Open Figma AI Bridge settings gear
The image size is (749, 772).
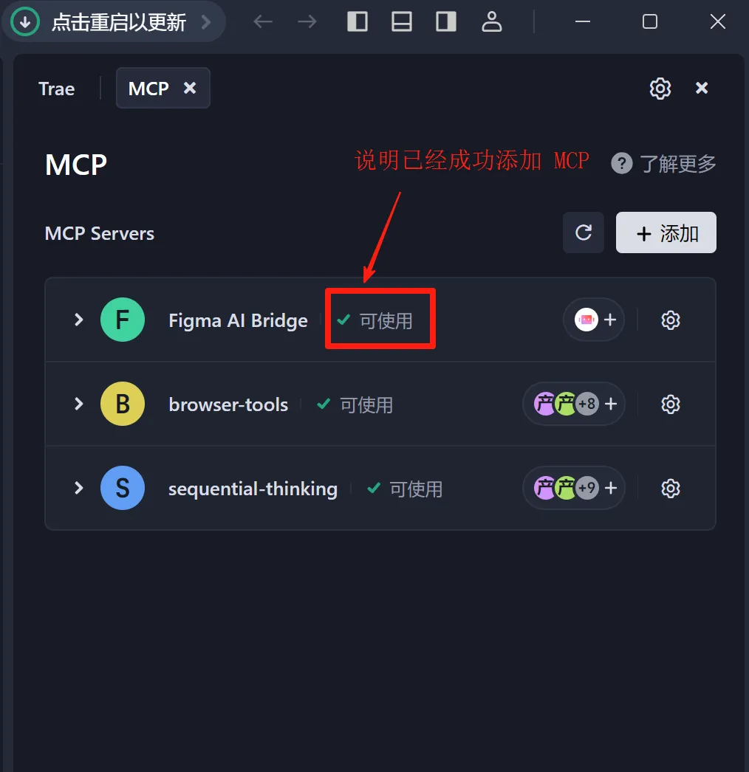[x=670, y=320]
